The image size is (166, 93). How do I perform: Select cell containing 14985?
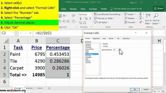[37, 75]
